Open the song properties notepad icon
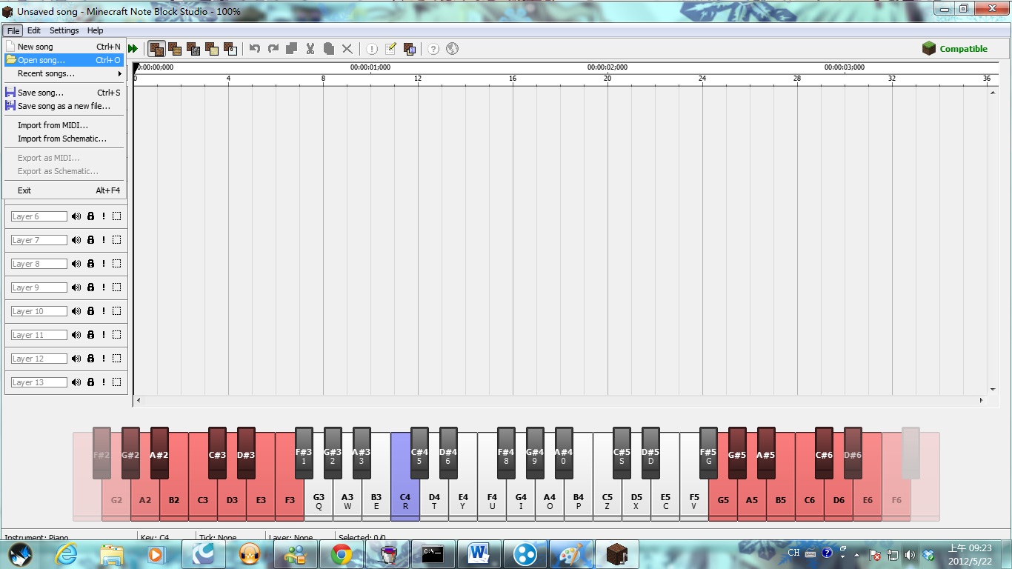This screenshot has height=569, width=1012. [390, 49]
